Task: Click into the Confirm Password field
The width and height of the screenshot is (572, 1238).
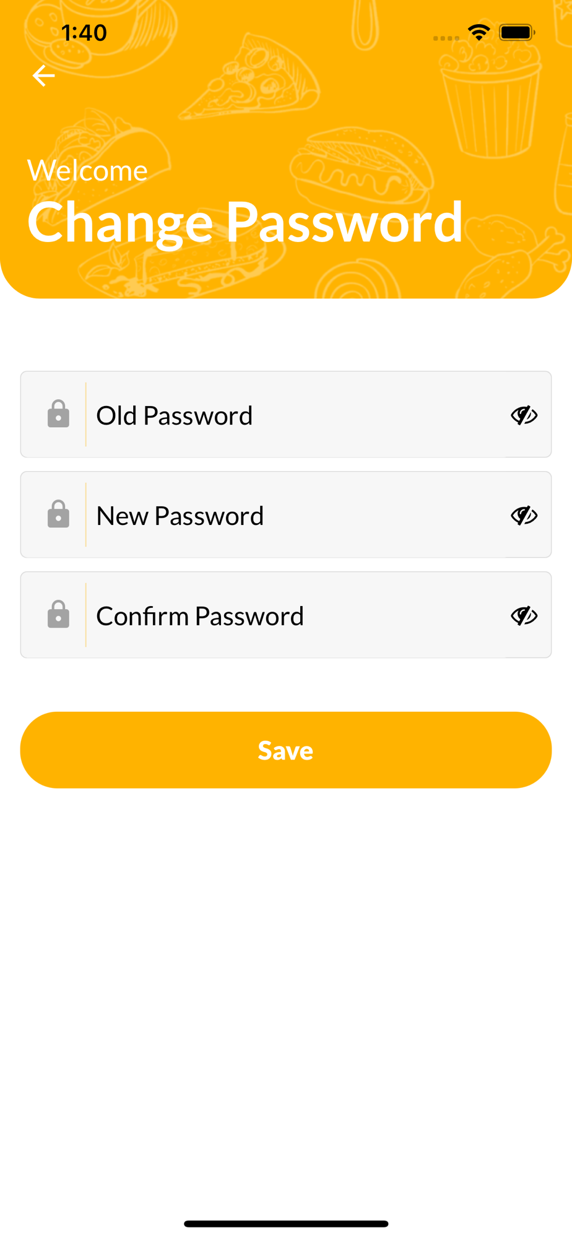Action: (x=286, y=615)
